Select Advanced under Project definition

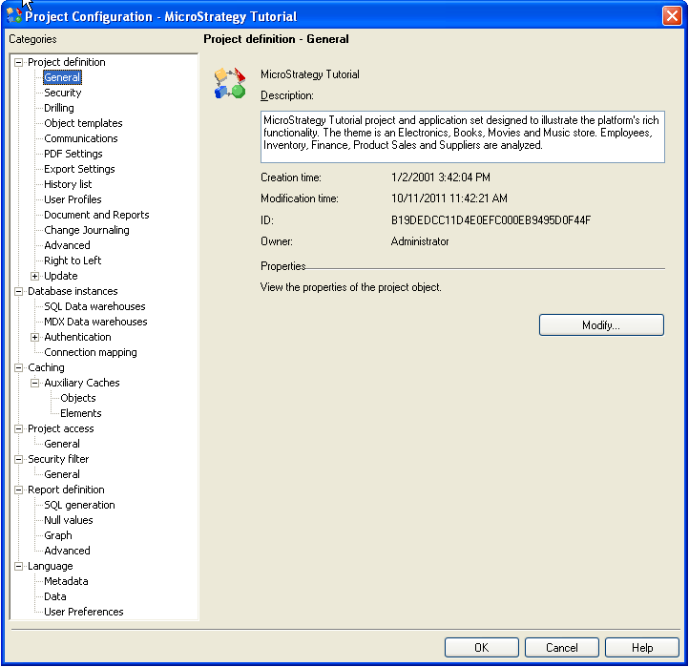point(67,245)
